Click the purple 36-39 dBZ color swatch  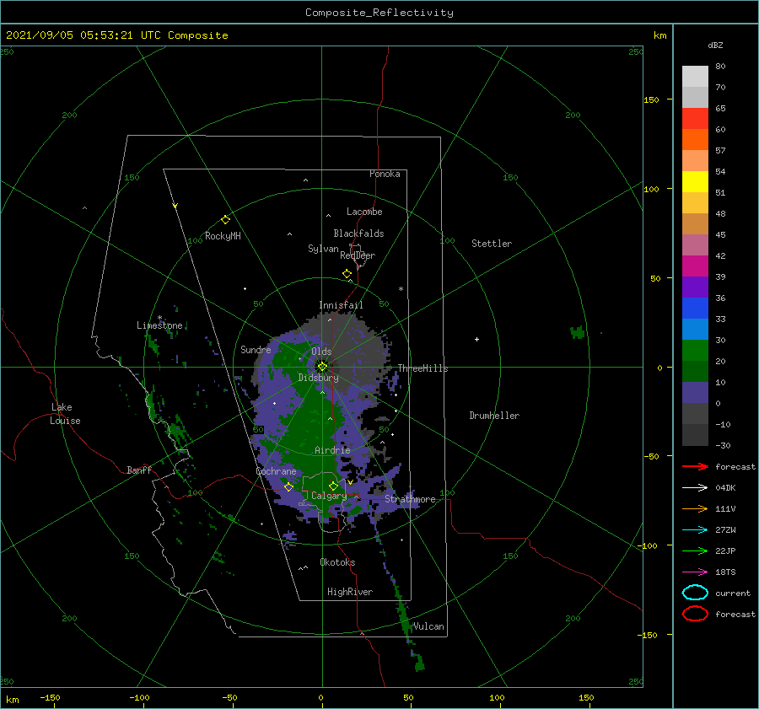click(695, 287)
